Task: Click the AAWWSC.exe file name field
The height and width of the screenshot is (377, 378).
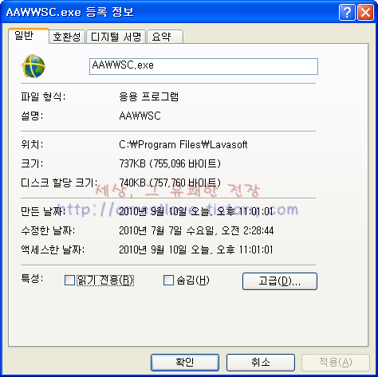Action: [203, 66]
